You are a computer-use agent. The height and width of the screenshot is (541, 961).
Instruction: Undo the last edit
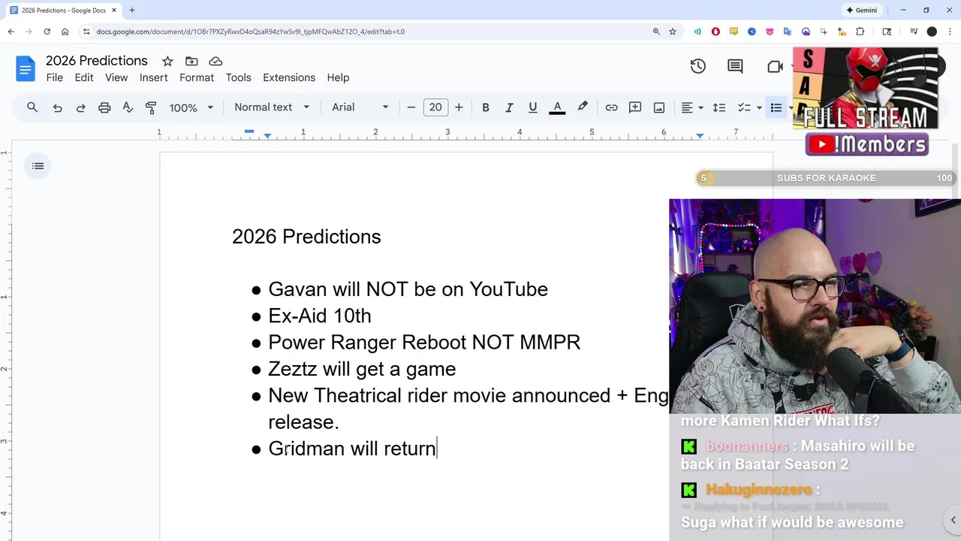[57, 107]
